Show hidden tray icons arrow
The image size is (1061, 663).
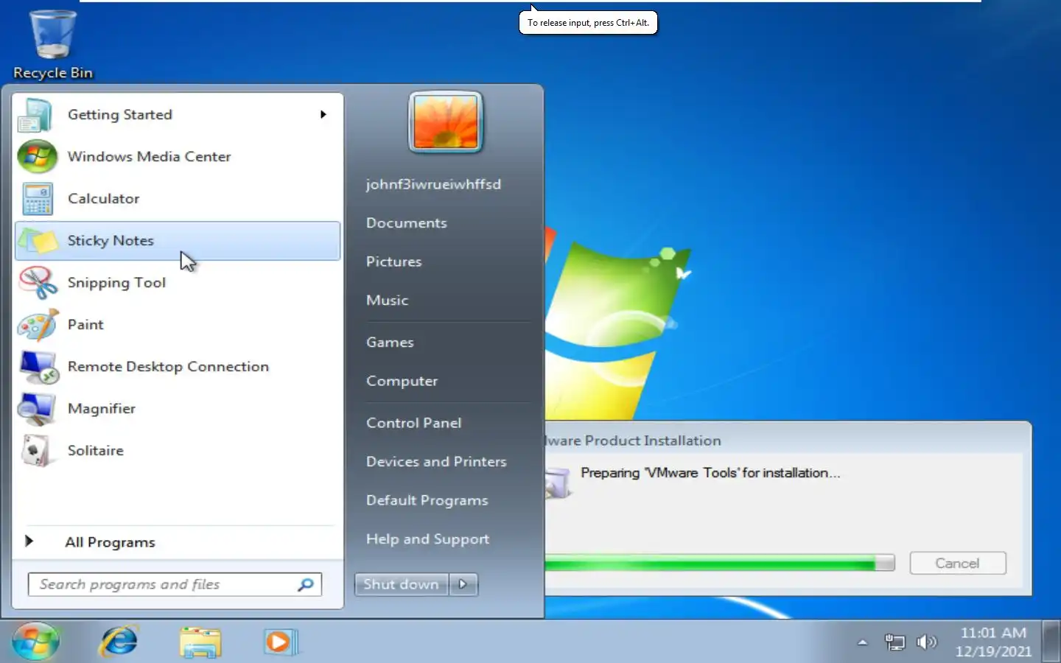click(862, 642)
